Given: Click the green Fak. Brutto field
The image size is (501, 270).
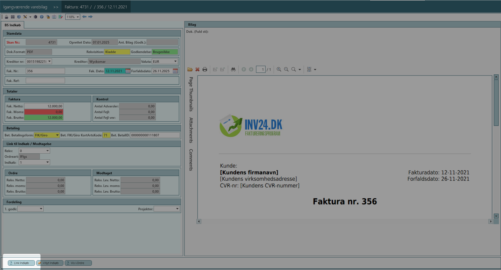Looking at the screenshot, I should tap(44, 117).
